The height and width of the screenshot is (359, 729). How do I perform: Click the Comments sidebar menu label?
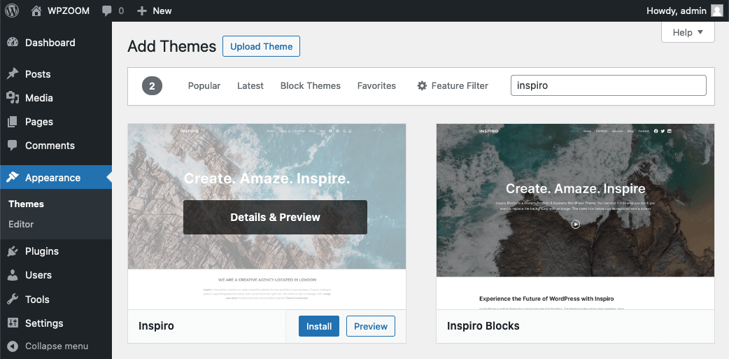click(x=50, y=146)
